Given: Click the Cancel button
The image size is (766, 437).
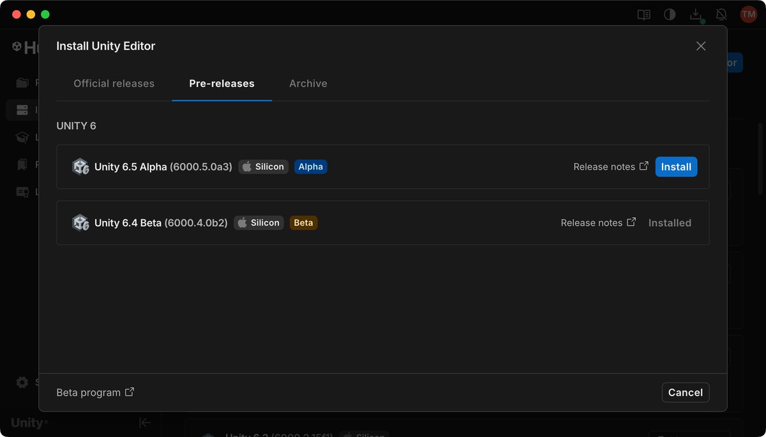Looking at the screenshot, I should [686, 392].
